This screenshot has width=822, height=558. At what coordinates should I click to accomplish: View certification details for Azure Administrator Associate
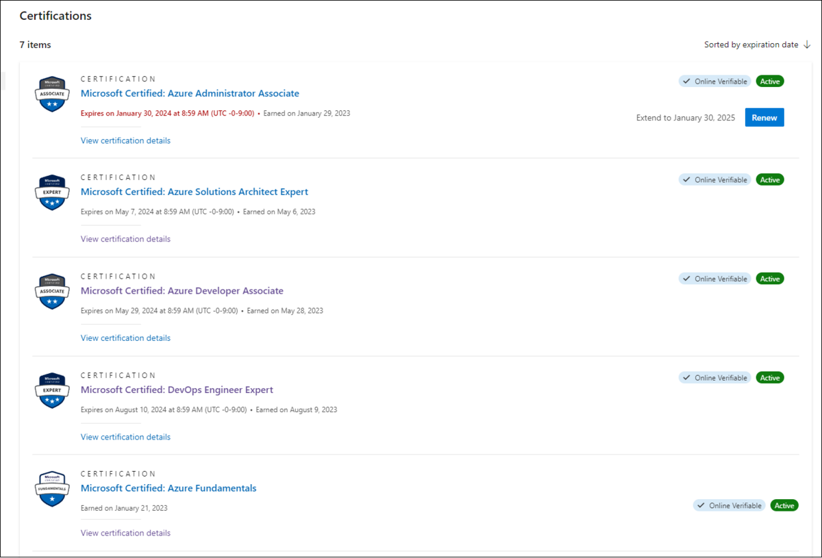125,140
